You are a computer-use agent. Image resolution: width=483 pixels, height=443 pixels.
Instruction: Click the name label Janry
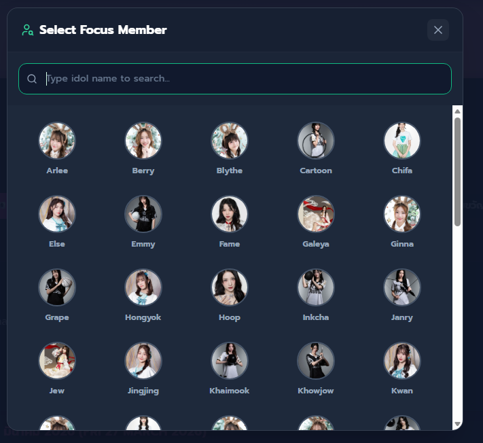[402, 317]
